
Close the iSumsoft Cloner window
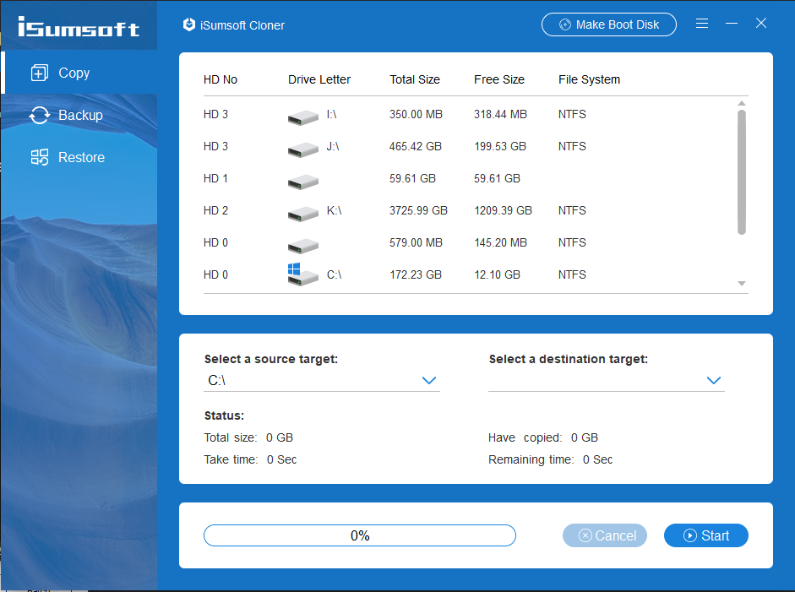(x=761, y=24)
